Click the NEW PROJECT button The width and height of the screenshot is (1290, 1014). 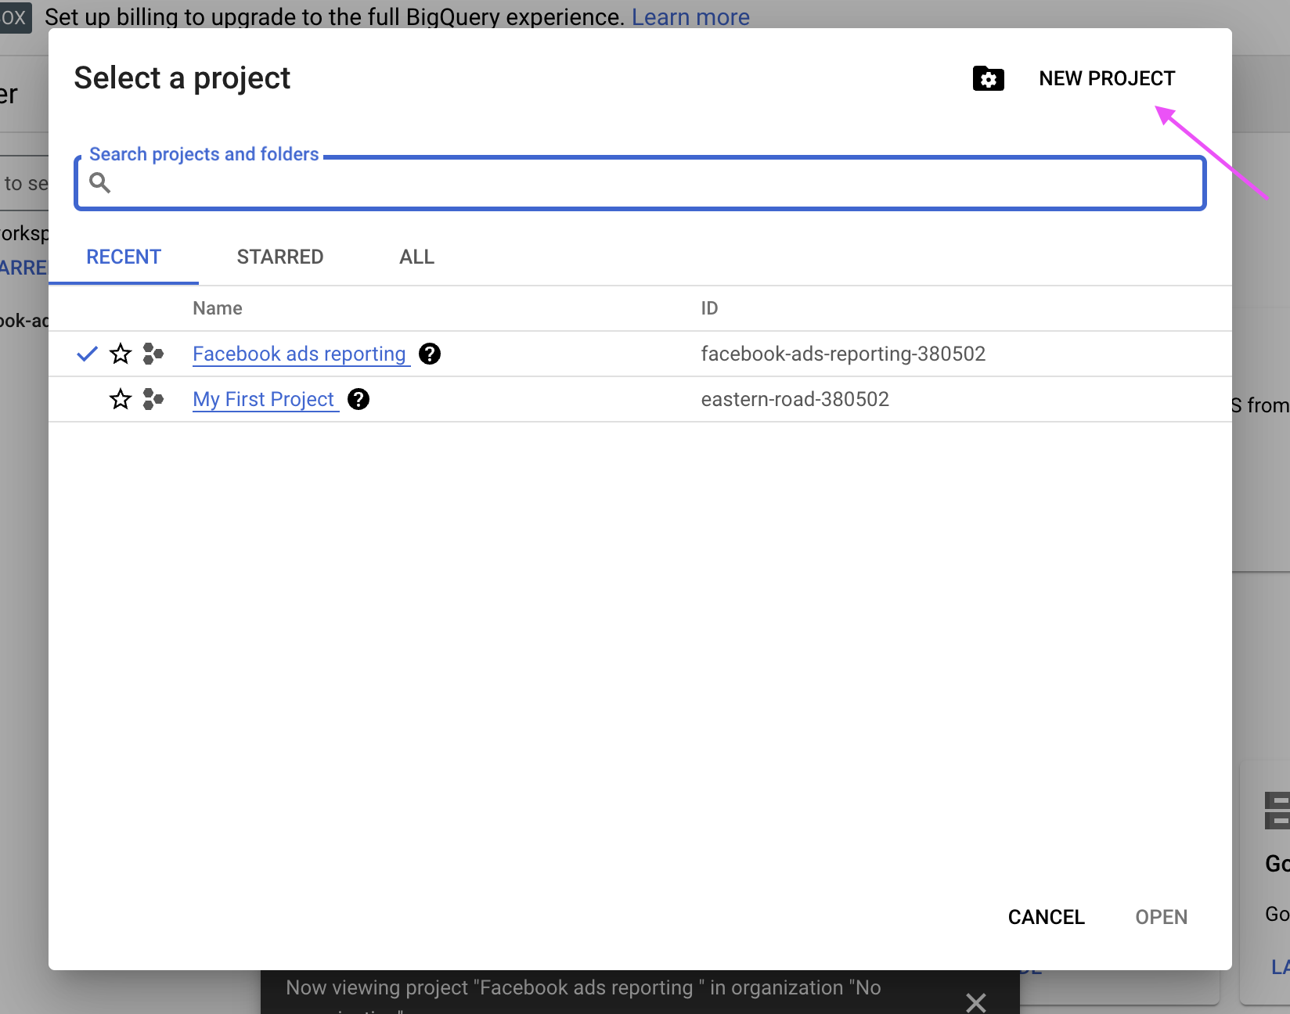tap(1107, 78)
